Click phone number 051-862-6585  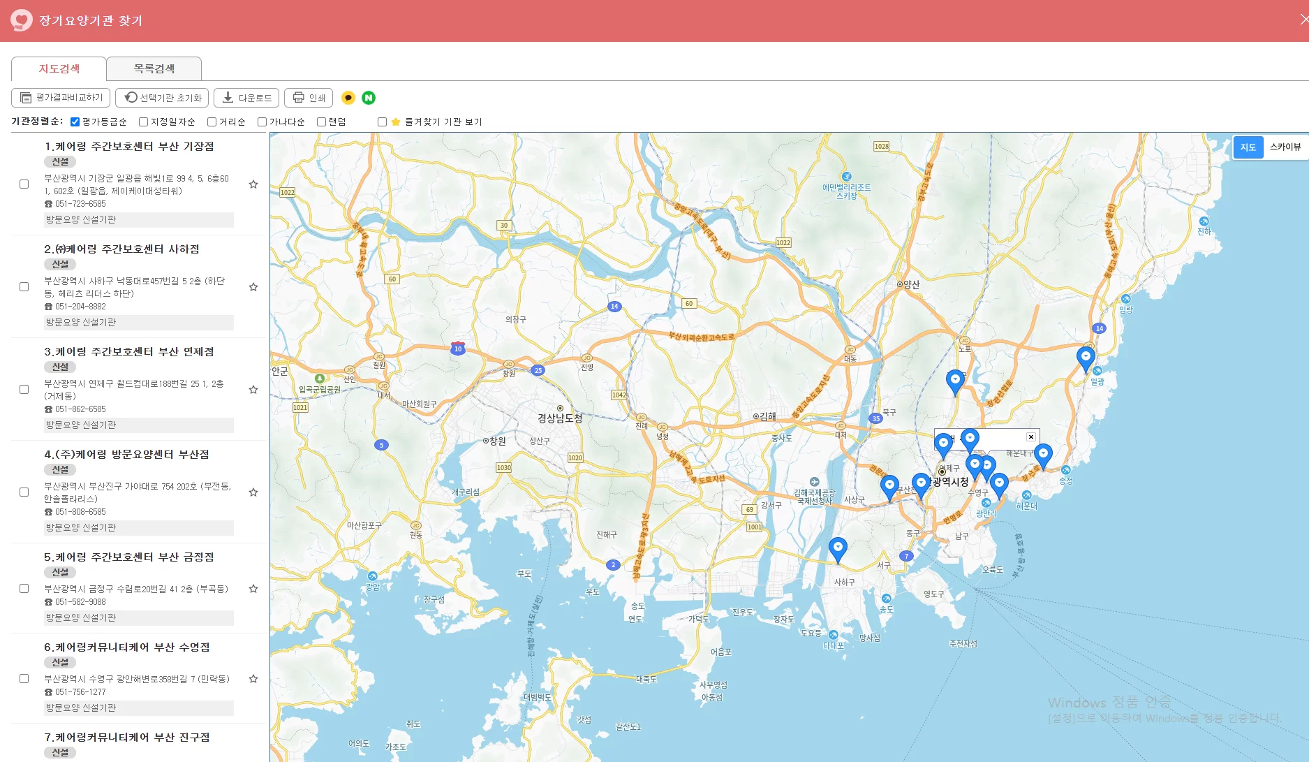[80, 409]
